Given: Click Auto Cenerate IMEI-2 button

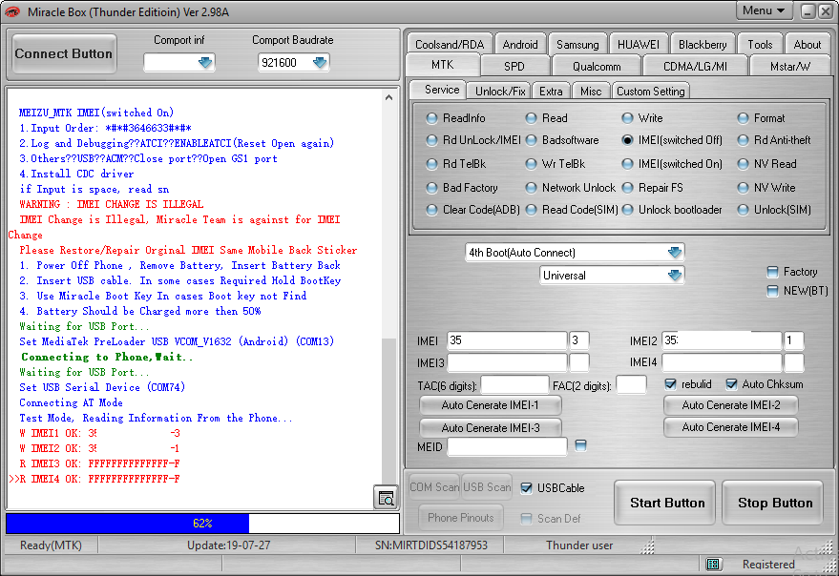Looking at the screenshot, I should (730, 405).
